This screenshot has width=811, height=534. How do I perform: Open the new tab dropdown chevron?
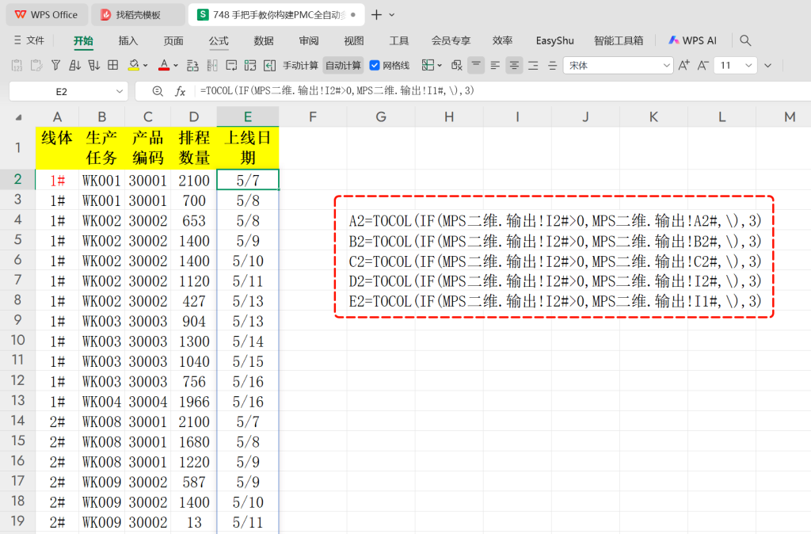pos(392,15)
